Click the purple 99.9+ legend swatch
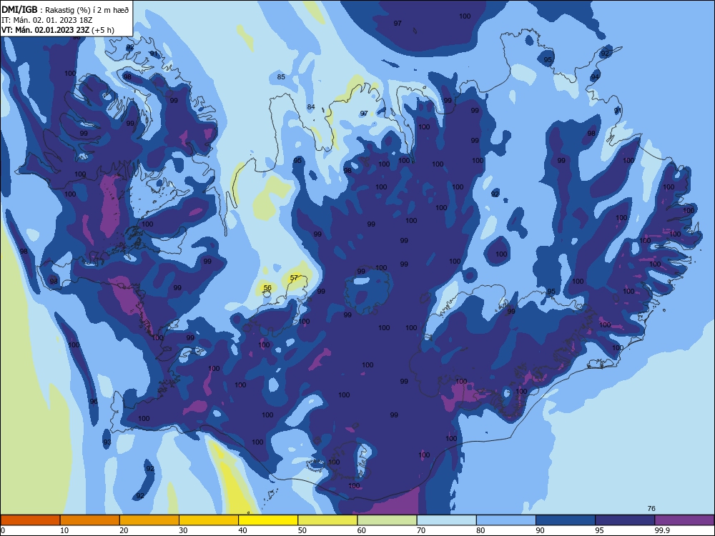This screenshot has width=715, height=536. pyautogui.click(x=684, y=520)
